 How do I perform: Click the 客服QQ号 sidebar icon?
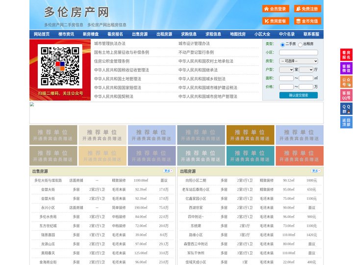(x=346, y=95)
